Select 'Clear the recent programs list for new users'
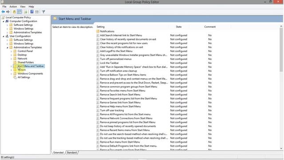Screen dimensions: 284x160 [124, 43]
